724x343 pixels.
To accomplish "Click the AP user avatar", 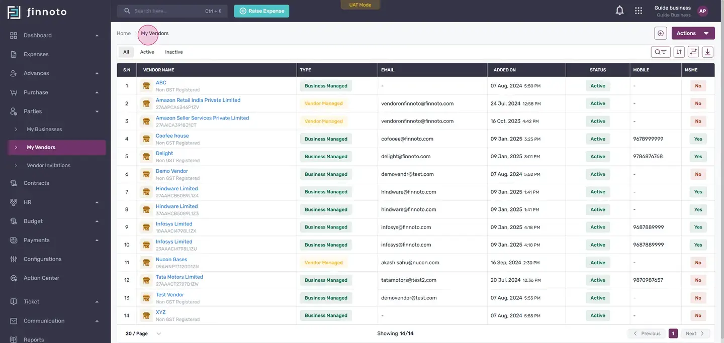I will coord(702,11).
